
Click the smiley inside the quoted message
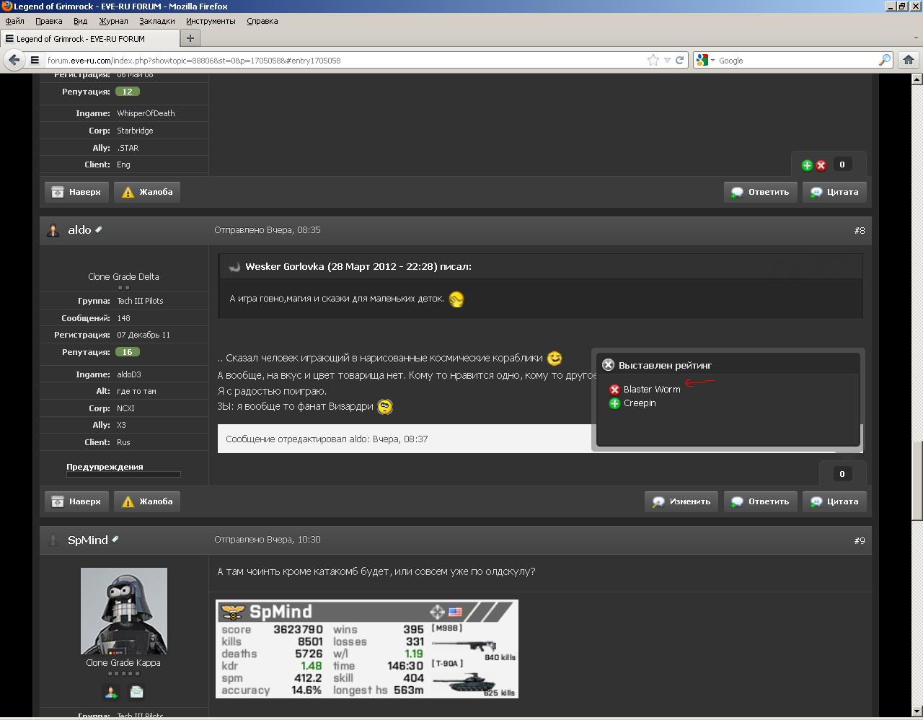[456, 299]
